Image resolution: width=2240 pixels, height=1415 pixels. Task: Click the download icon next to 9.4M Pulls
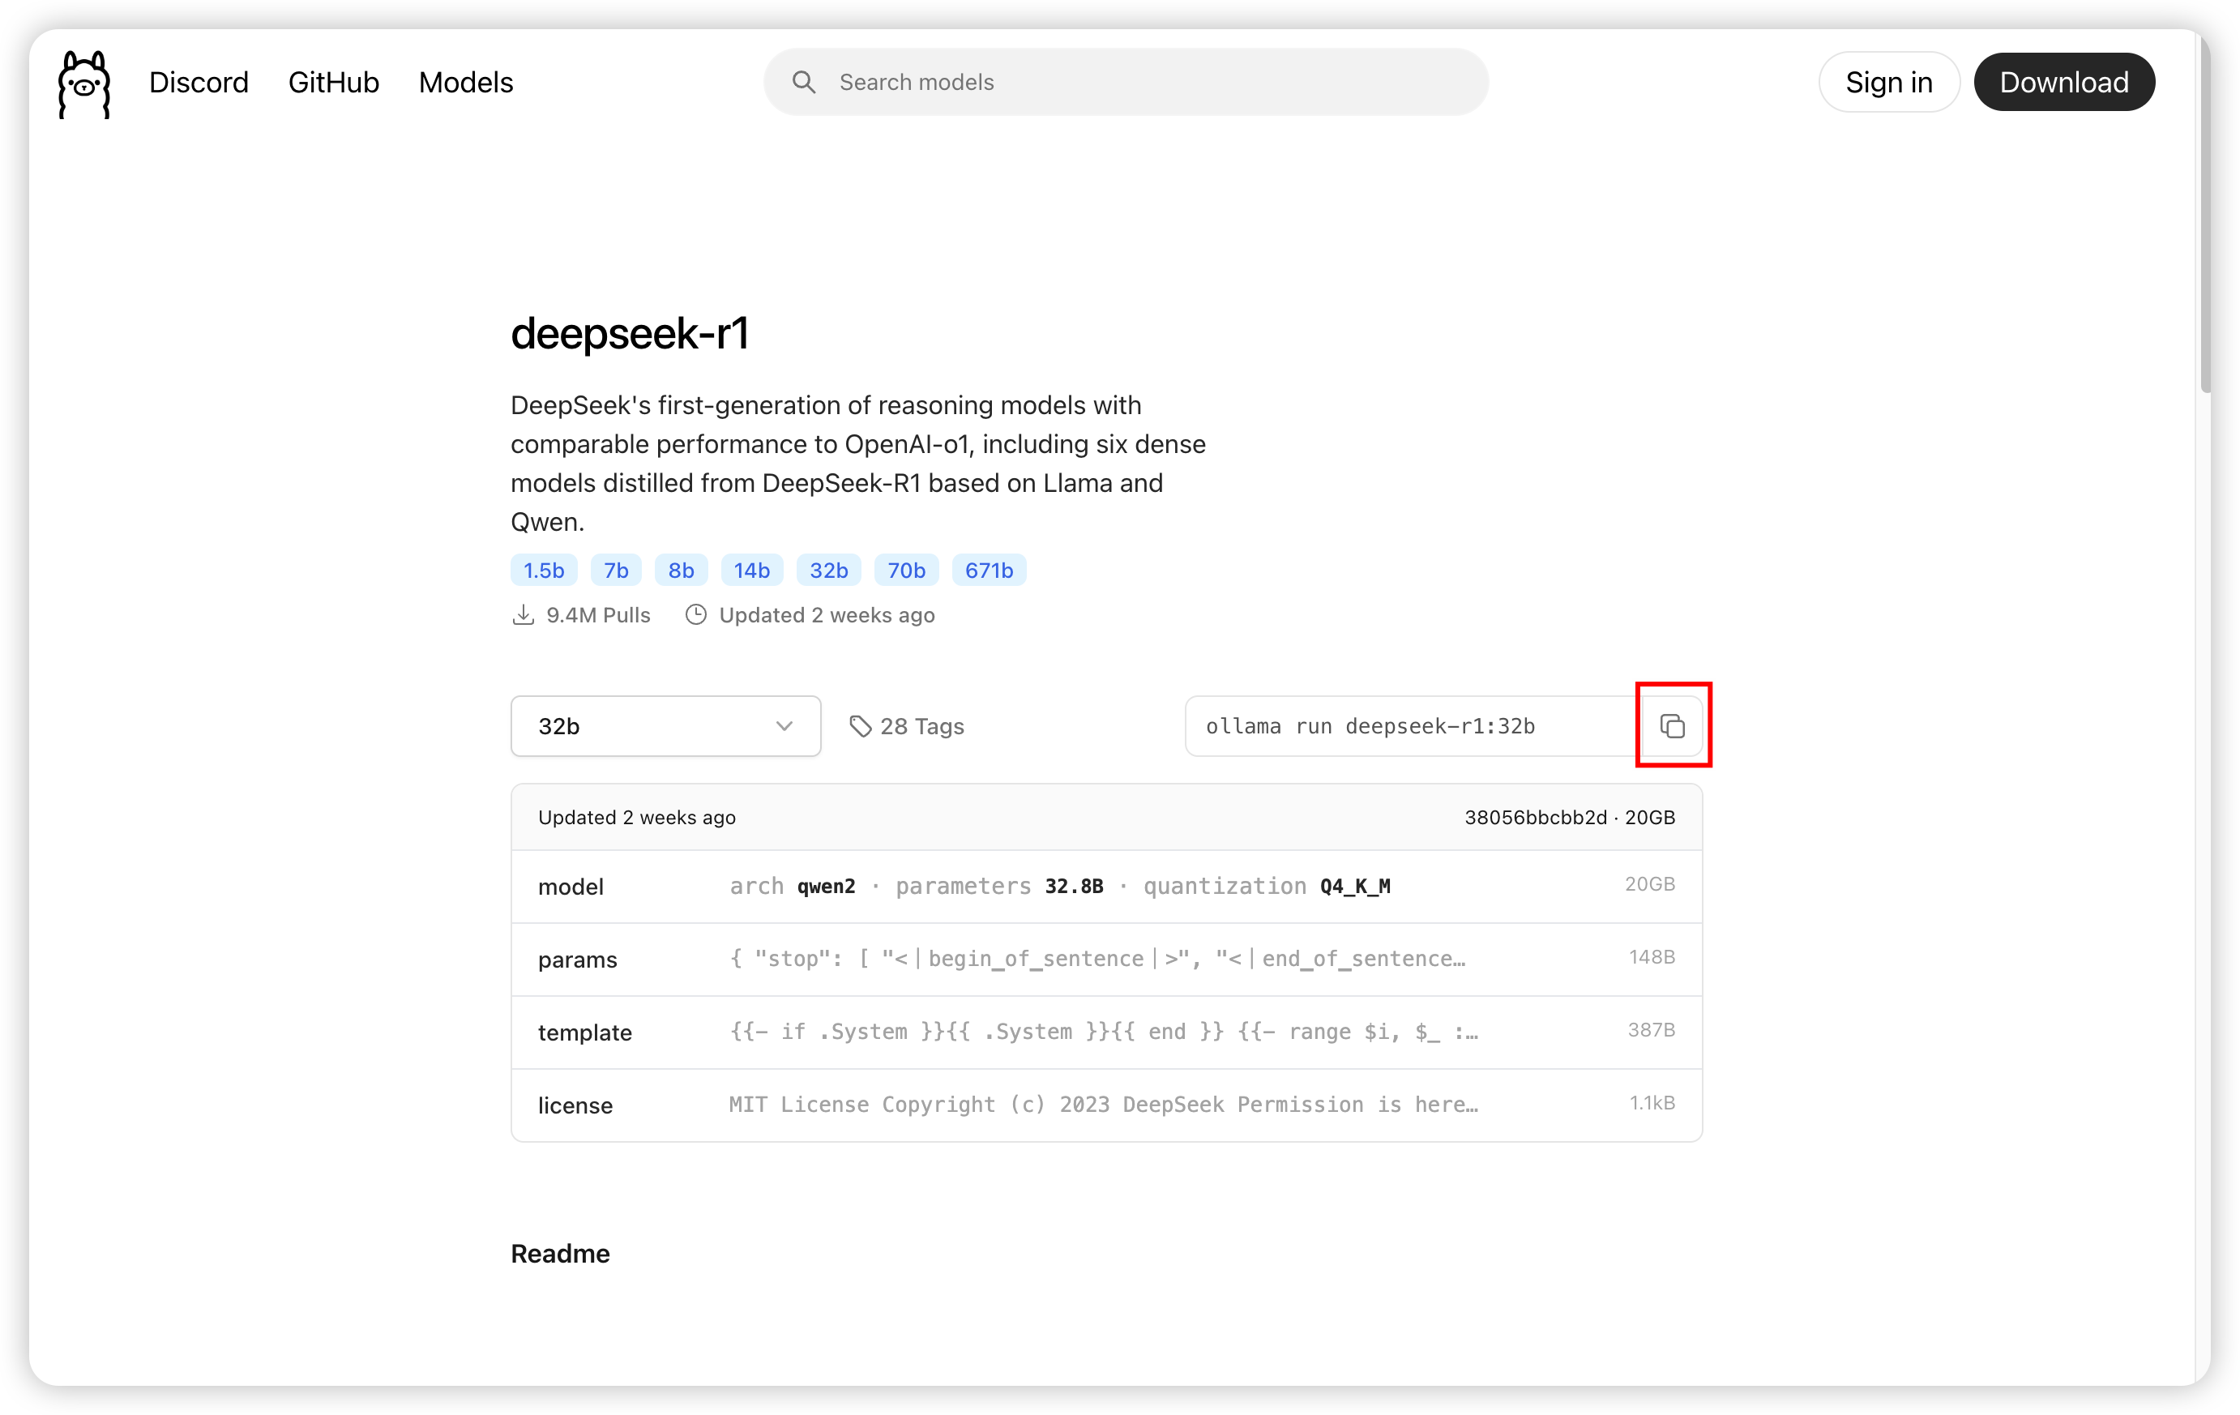pos(524,615)
